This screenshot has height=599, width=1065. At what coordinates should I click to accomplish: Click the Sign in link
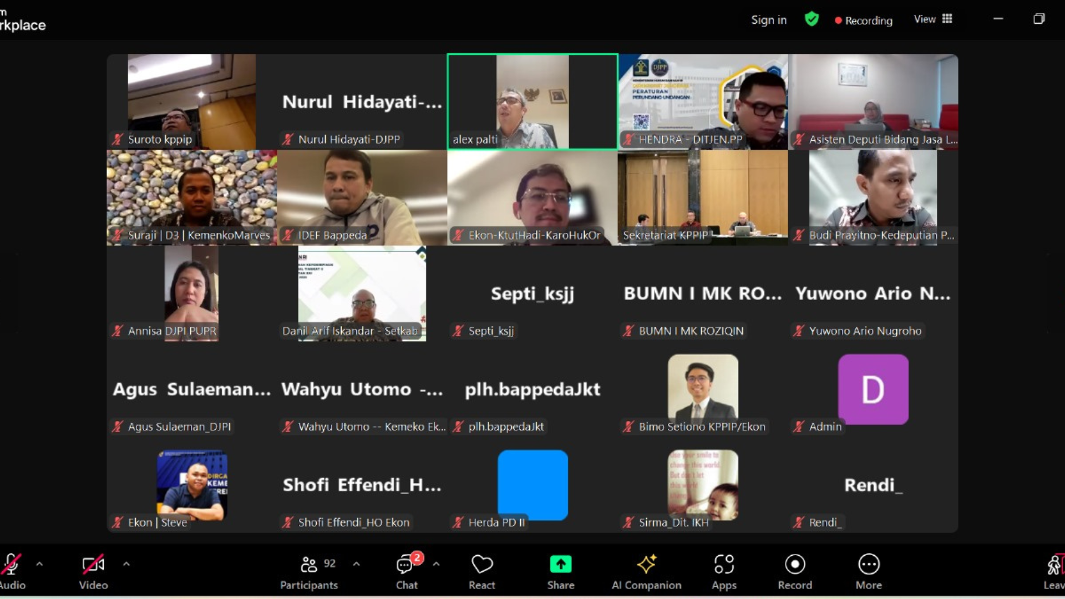pyautogui.click(x=768, y=20)
